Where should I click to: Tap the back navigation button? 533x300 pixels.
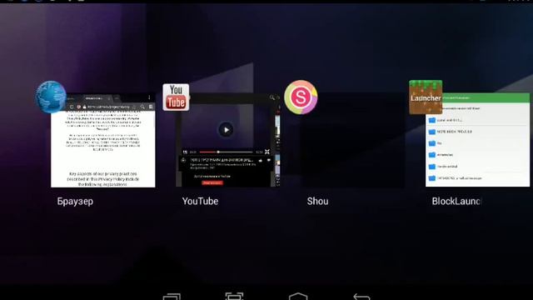click(361, 296)
